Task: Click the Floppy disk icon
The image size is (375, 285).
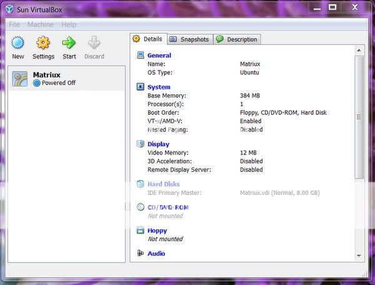Action: pyautogui.click(x=141, y=230)
